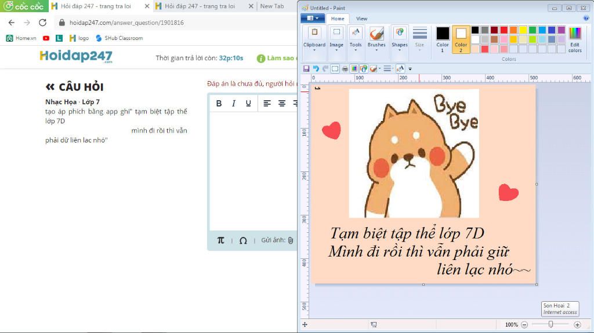This screenshot has height=333, width=594.
Task: Open the SHub Classroom bookmark
Action: click(119, 38)
